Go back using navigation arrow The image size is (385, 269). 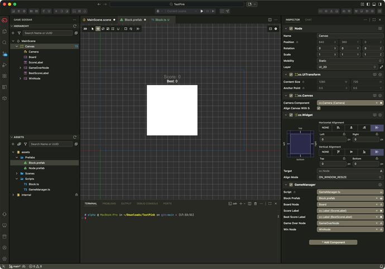[x=99, y=4]
